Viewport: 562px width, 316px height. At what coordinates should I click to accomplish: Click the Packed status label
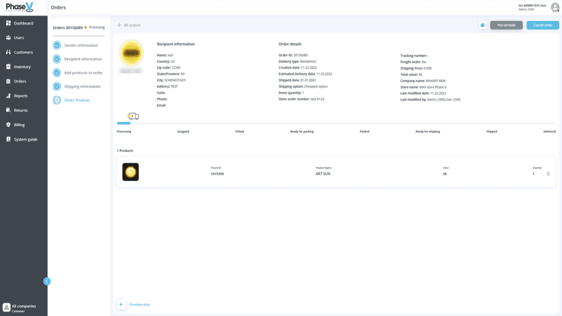pos(364,132)
